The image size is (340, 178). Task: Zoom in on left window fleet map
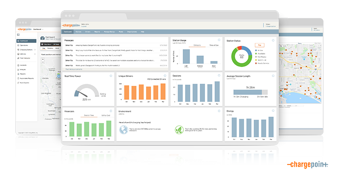point(43,59)
